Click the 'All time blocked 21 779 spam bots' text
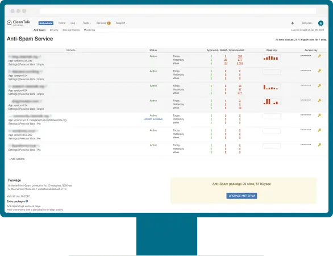Viewport: 333px width, 256px height. [x=301, y=40]
